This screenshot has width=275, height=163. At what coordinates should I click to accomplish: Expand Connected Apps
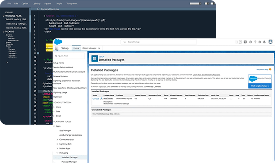click(x=57, y=140)
